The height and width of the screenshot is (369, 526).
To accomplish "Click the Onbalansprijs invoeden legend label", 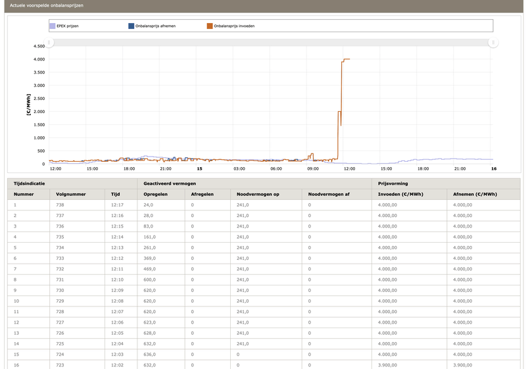I will (234, 26).
